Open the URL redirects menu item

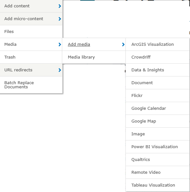[x=31, y=70]
